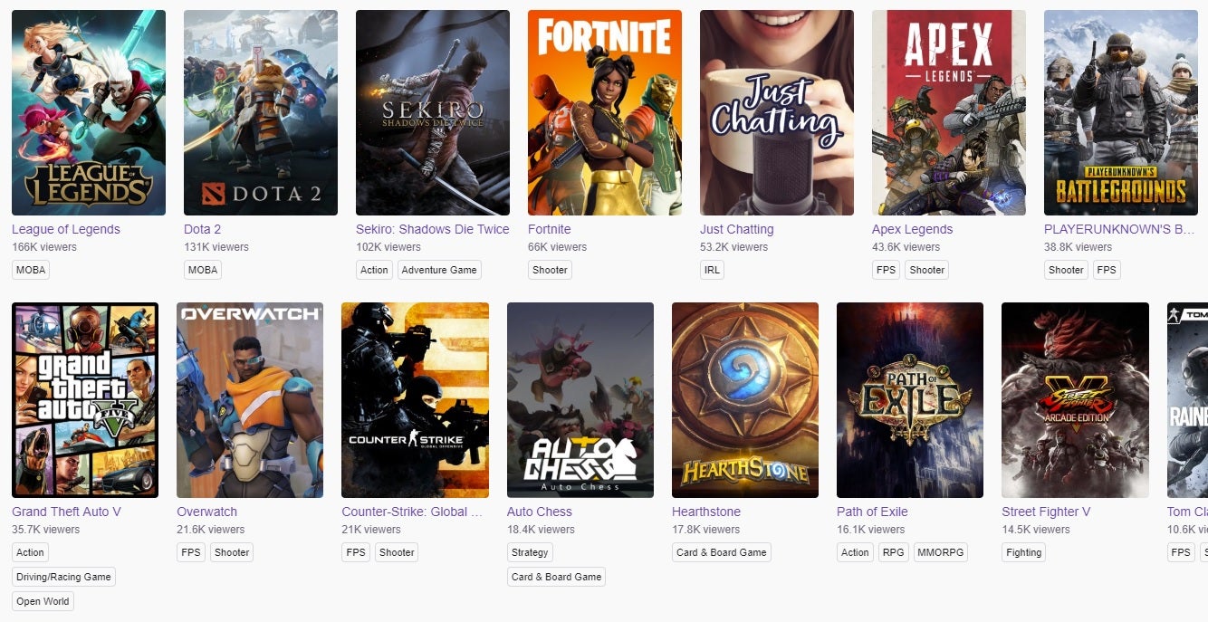
Task: Open the Street Fighter V title link
Action: click(x=1045, y=512)
